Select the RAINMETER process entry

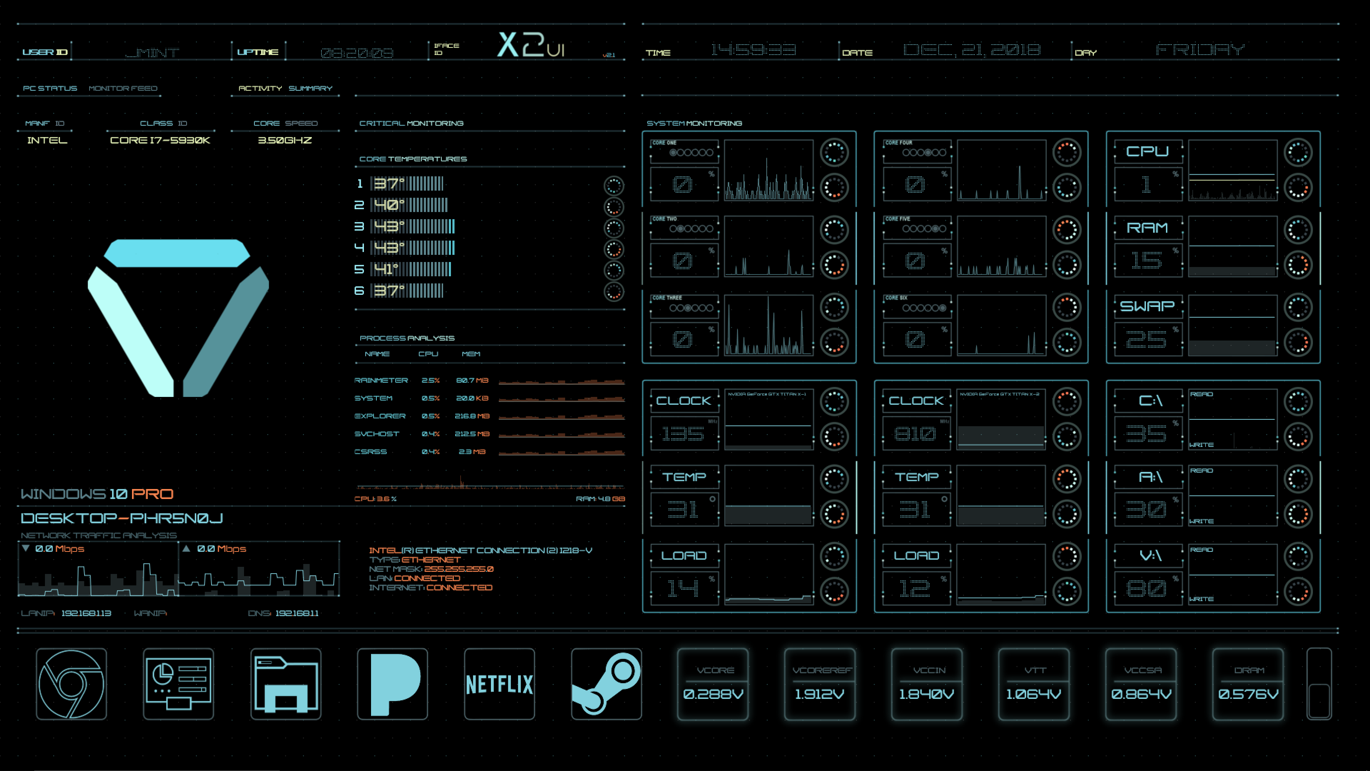click(381, 381)
